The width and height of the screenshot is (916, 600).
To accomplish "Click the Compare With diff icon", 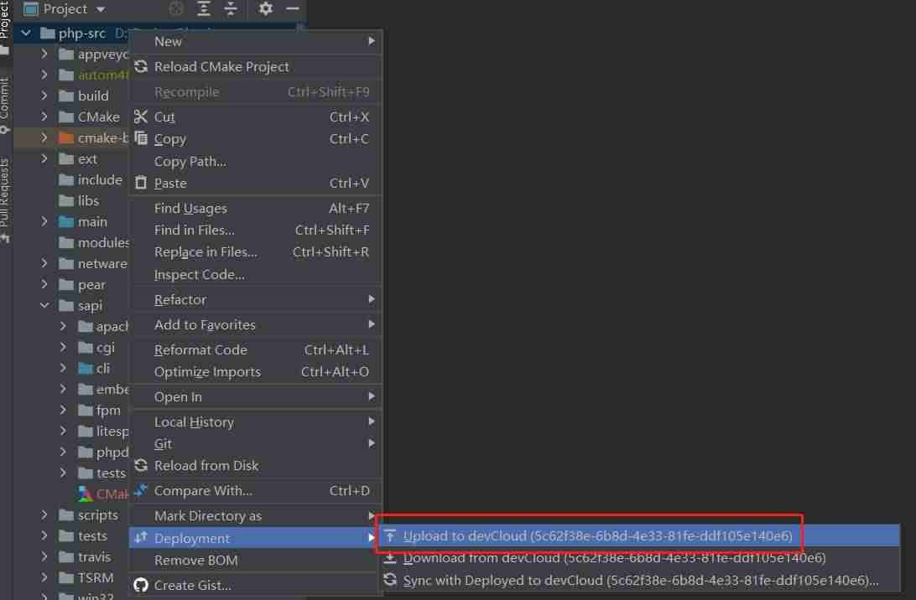I will (x=141, y=490).
